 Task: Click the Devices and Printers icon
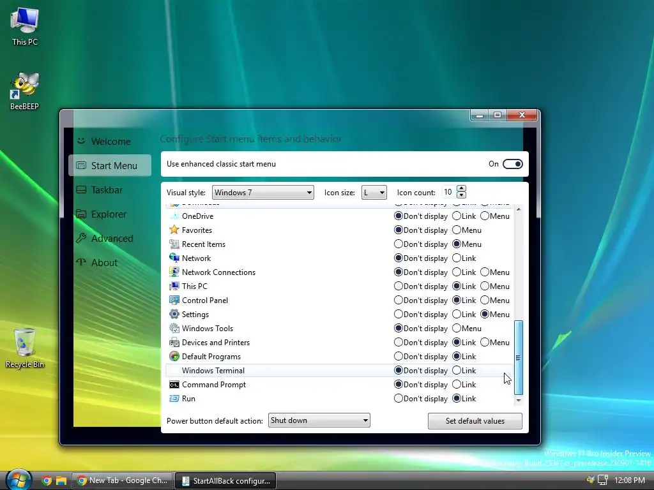click(174, 343)
